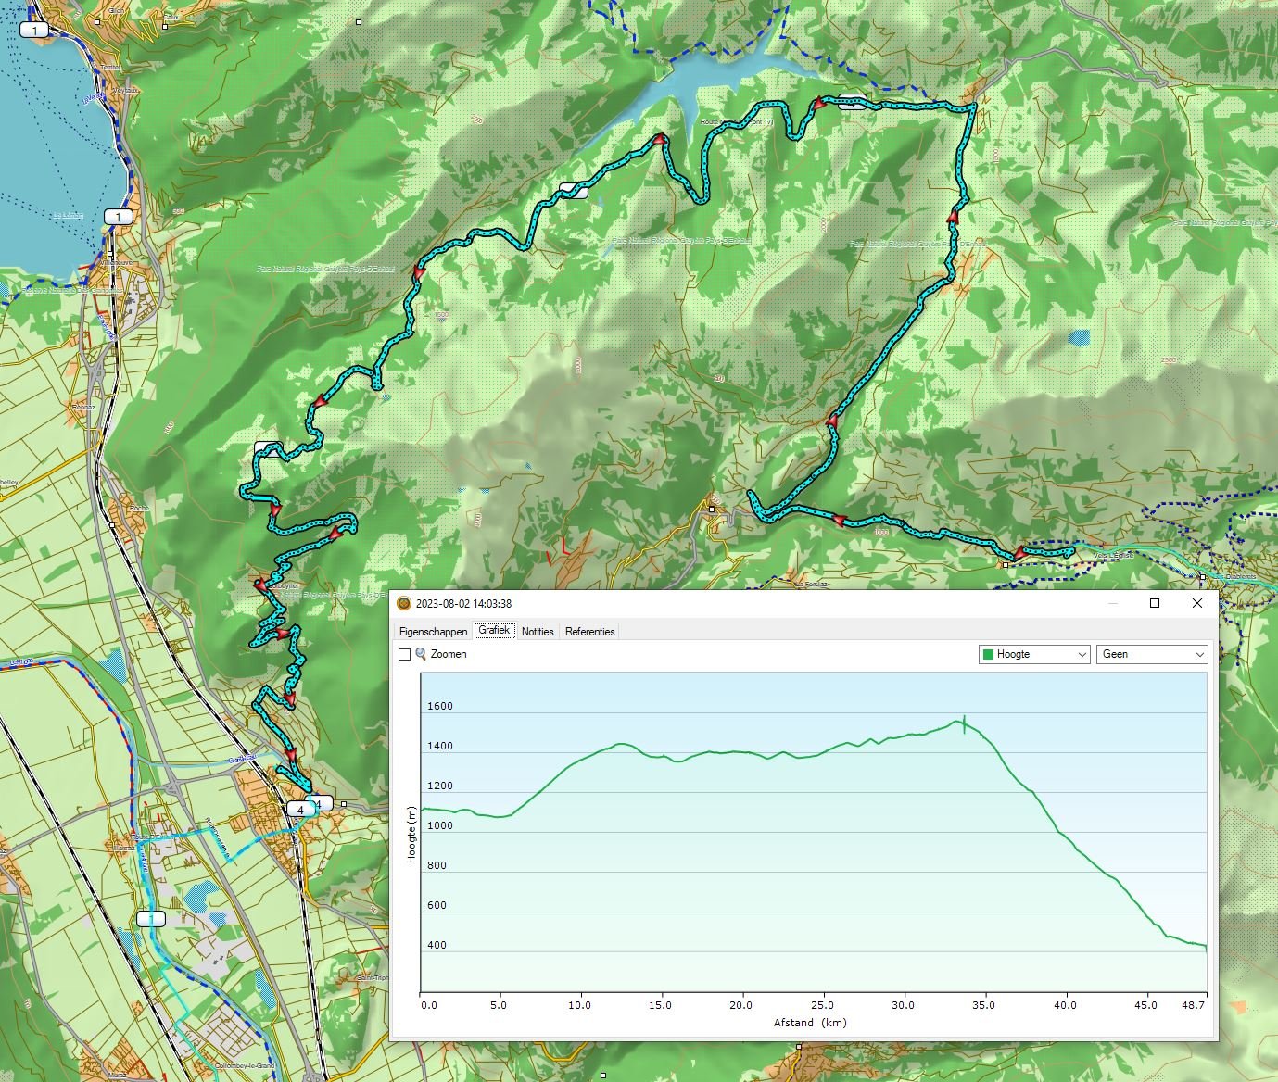
Task: Click the magnifier icon beside Zoomen
Action: click(x=421, y=654)
